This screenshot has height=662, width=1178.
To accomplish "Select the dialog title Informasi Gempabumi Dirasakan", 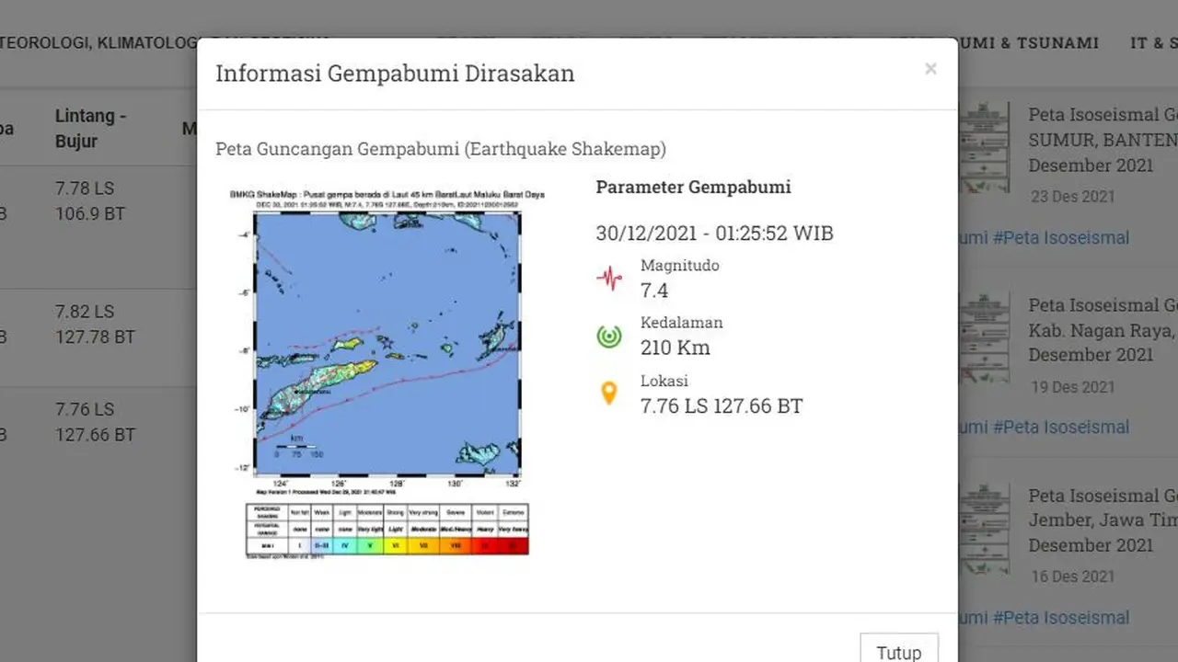I will (395, 74).
